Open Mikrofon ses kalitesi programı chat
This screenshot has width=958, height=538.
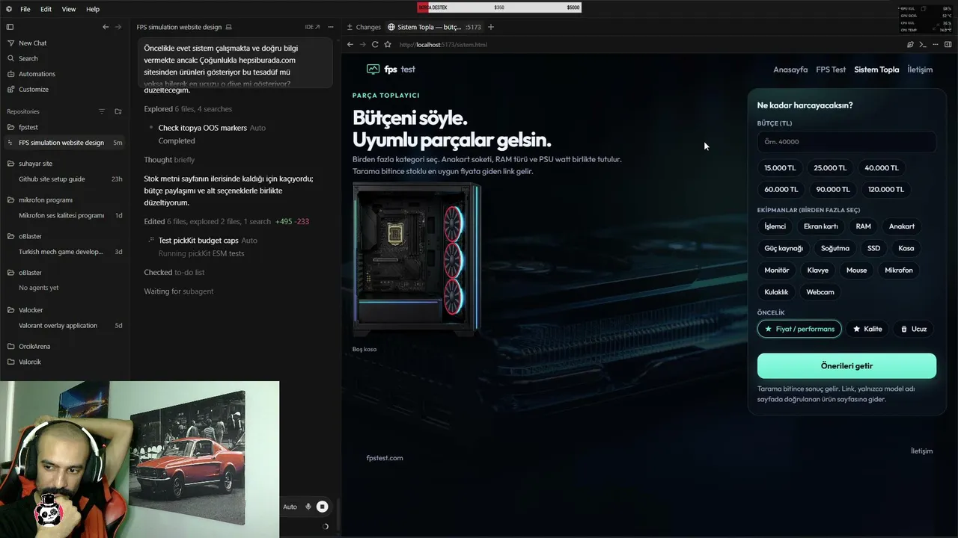(x=64, y=215)
